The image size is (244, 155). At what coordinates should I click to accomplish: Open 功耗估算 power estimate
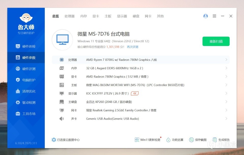tap(175, 140)
